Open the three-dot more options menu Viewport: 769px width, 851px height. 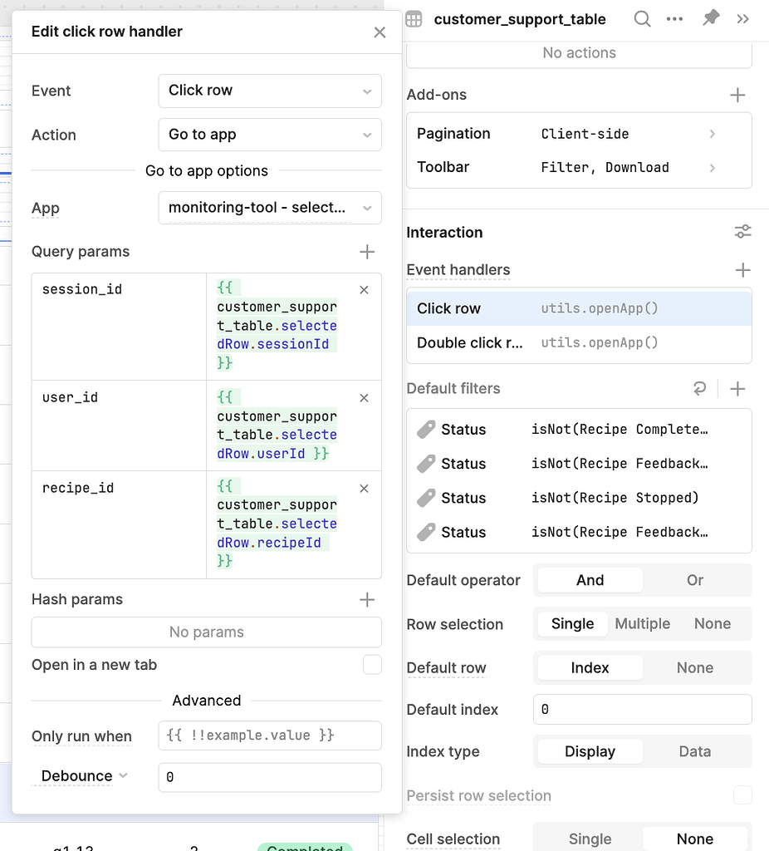coord(674,19)
